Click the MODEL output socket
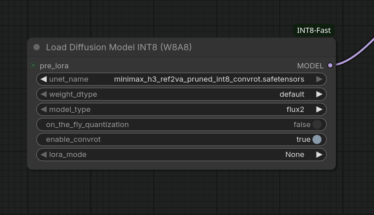This screenshot has height=215, width=374. [330, 65]
